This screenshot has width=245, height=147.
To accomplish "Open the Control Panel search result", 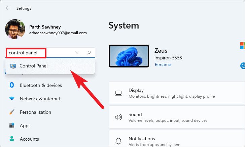I will tap(50, 66).
